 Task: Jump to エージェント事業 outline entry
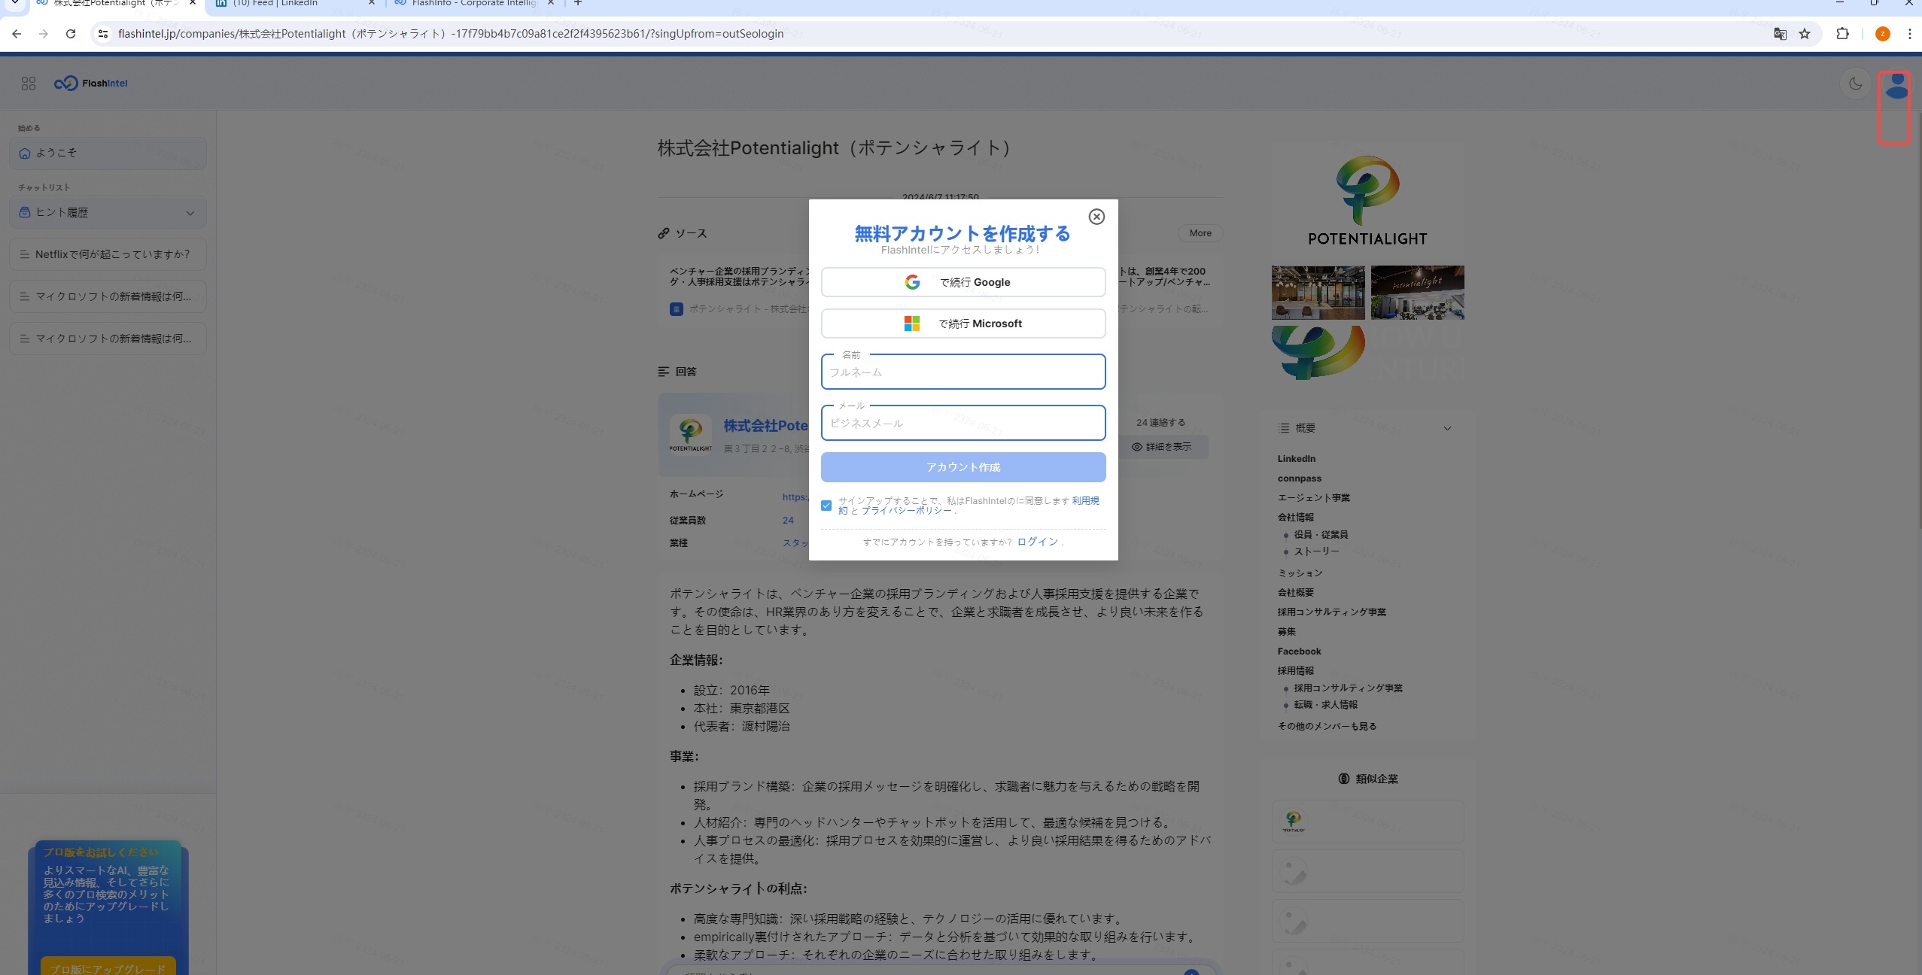(x=1314, y=498)
